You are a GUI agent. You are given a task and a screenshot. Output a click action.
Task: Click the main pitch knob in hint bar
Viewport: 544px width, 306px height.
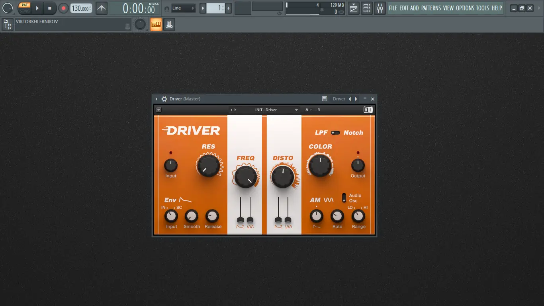[140, 25]
